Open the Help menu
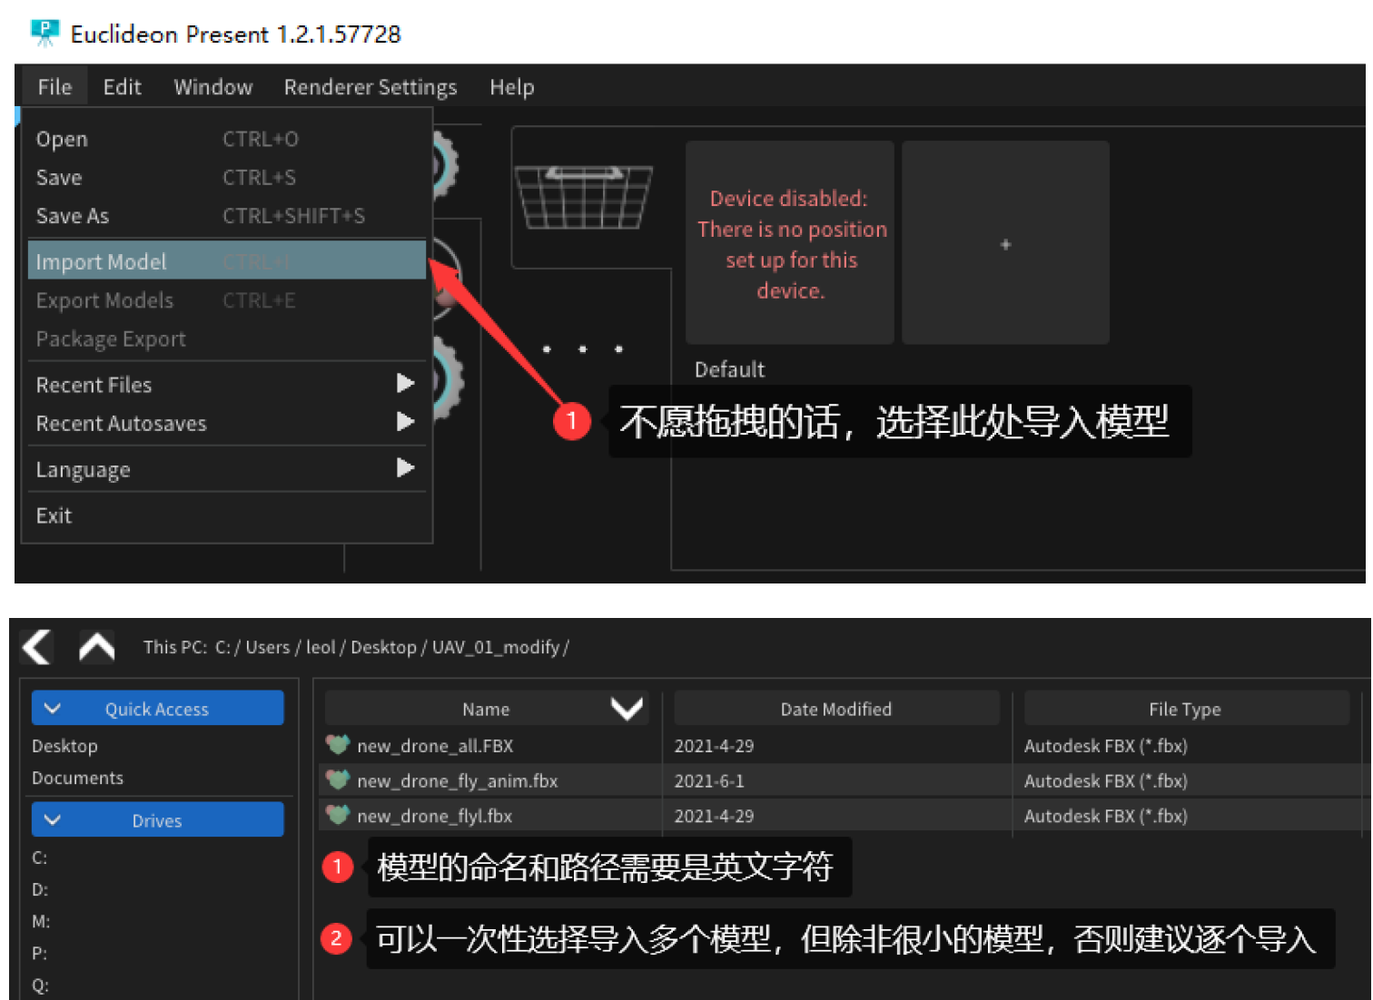The height and width of the screenshot is (1000, 1373). (x=512, y=87)
